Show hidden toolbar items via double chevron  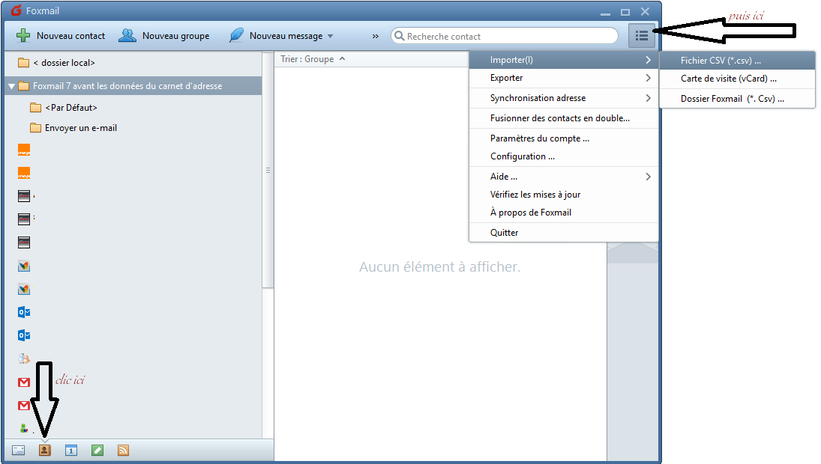[x=376, y=36]
